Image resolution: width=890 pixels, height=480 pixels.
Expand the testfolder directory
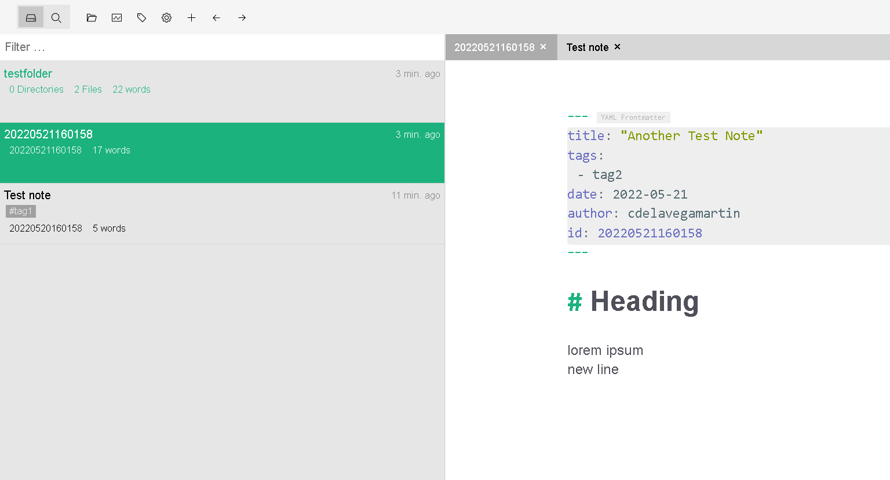click(x=28, y=74)
